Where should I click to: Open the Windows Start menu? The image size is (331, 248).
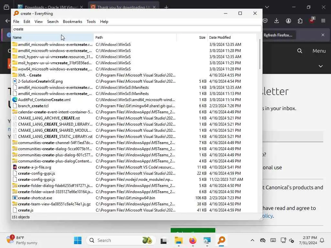click(78, 240)
